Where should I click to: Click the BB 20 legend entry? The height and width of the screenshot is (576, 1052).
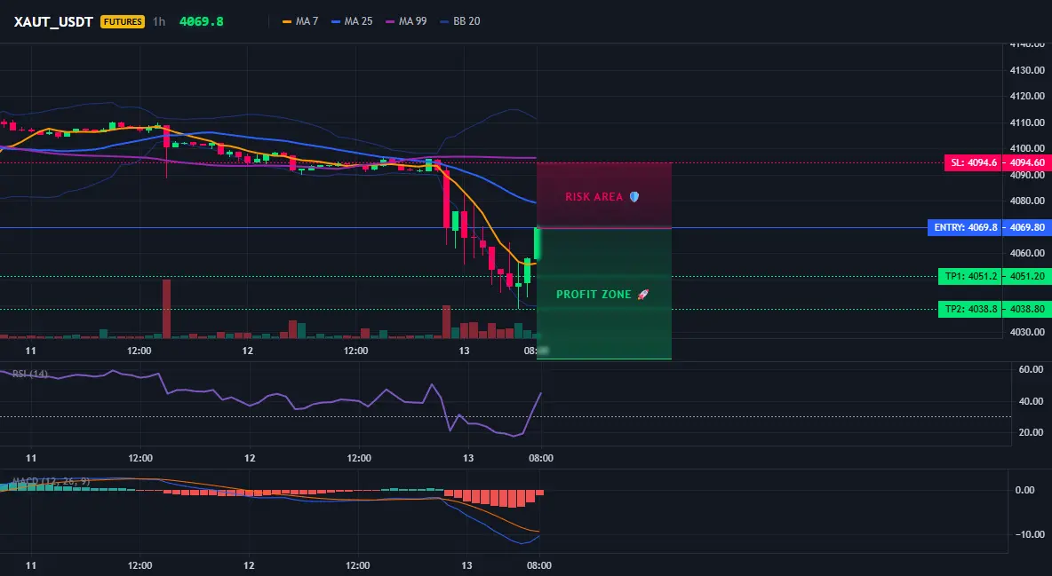460,21
